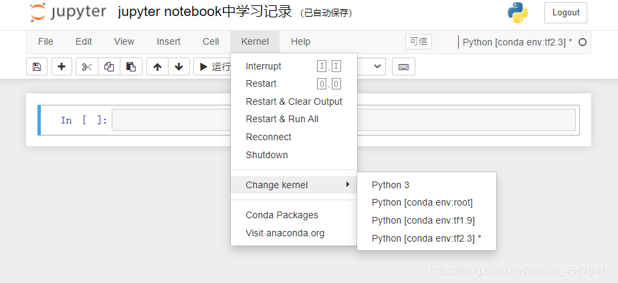The width and height of the screenshot is (618, 283).
Task: Click the Logout button
Action: point(566,13)
